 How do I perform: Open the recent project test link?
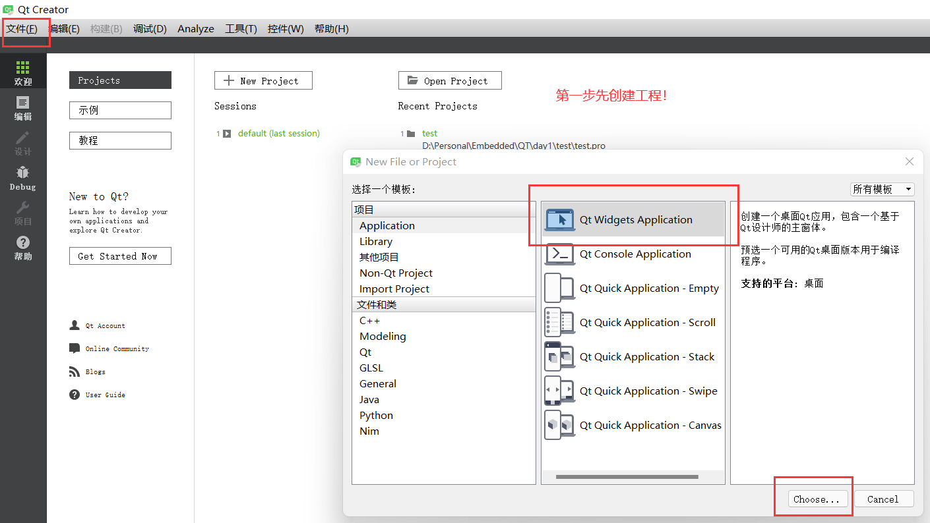430,134
